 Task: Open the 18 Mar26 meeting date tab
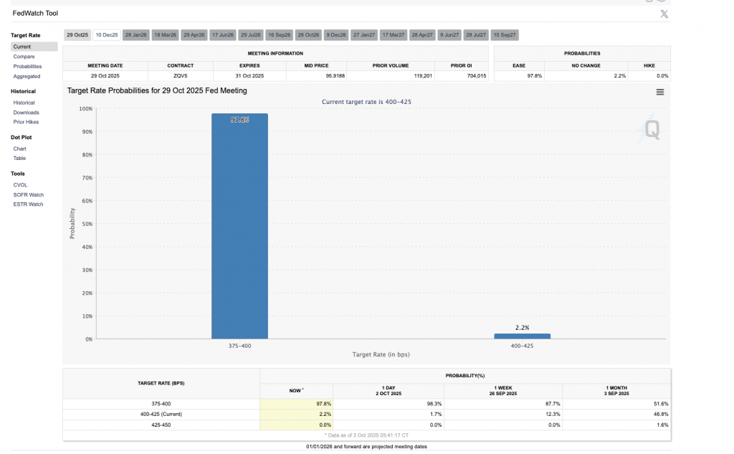(165, 34)
